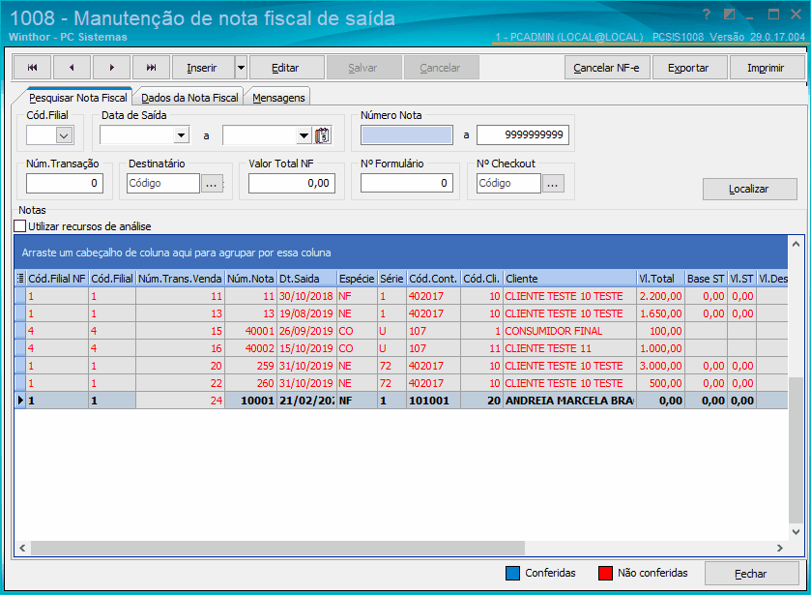
Task: Select the CLIENTE TESTE 11 cell
Action: coord(569,348)
